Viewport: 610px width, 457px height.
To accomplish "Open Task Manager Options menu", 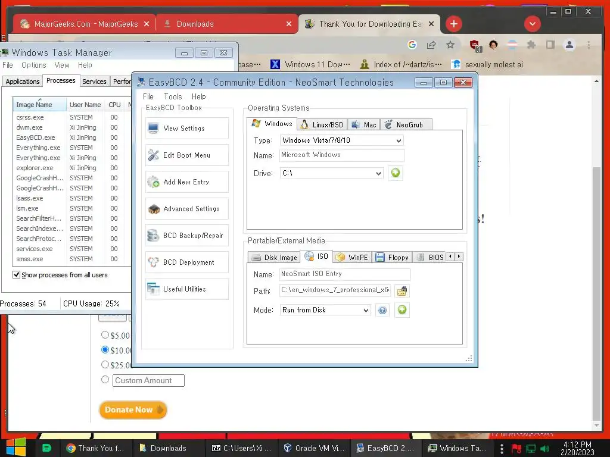I will point(33,65).
